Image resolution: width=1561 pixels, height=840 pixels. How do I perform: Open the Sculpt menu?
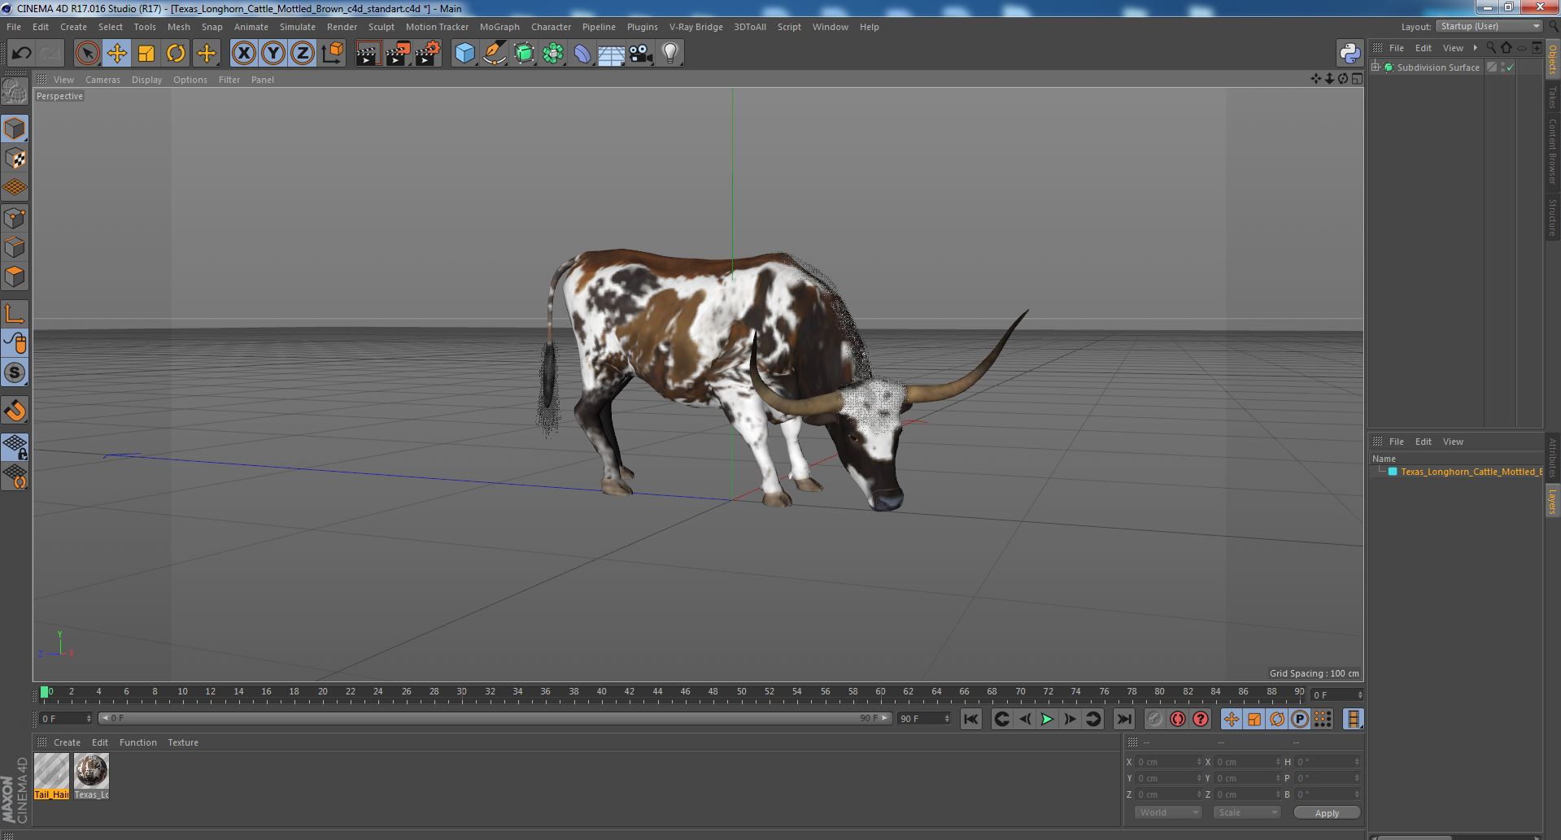[381, 27]
